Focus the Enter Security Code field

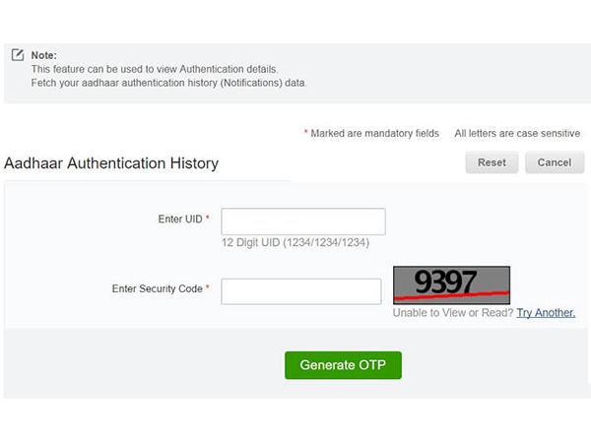pos(300,291)
